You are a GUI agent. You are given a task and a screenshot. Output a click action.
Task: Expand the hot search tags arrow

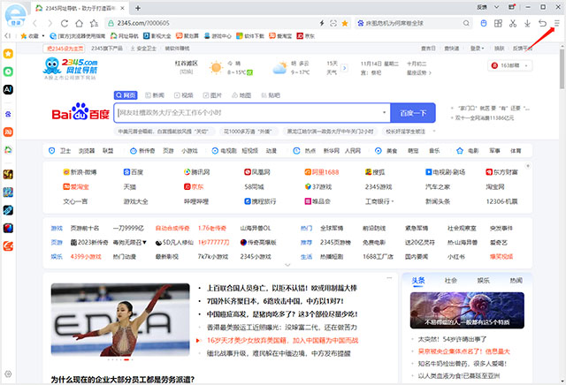434,132
